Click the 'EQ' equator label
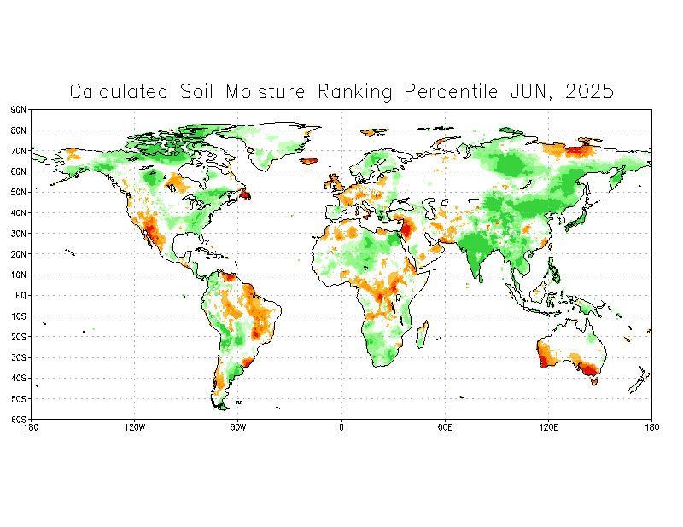This screenshot has width=683, height=527. pos(20,296)
